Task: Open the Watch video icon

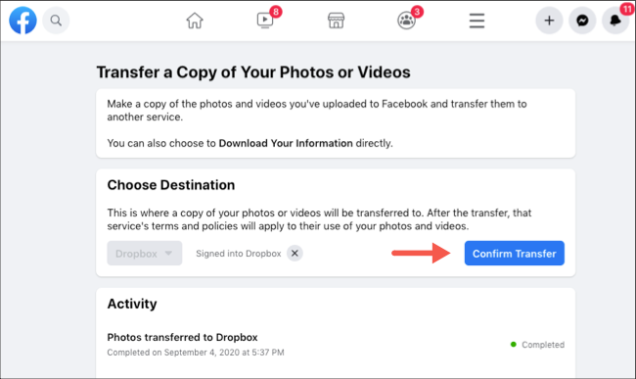Action: 265,20
